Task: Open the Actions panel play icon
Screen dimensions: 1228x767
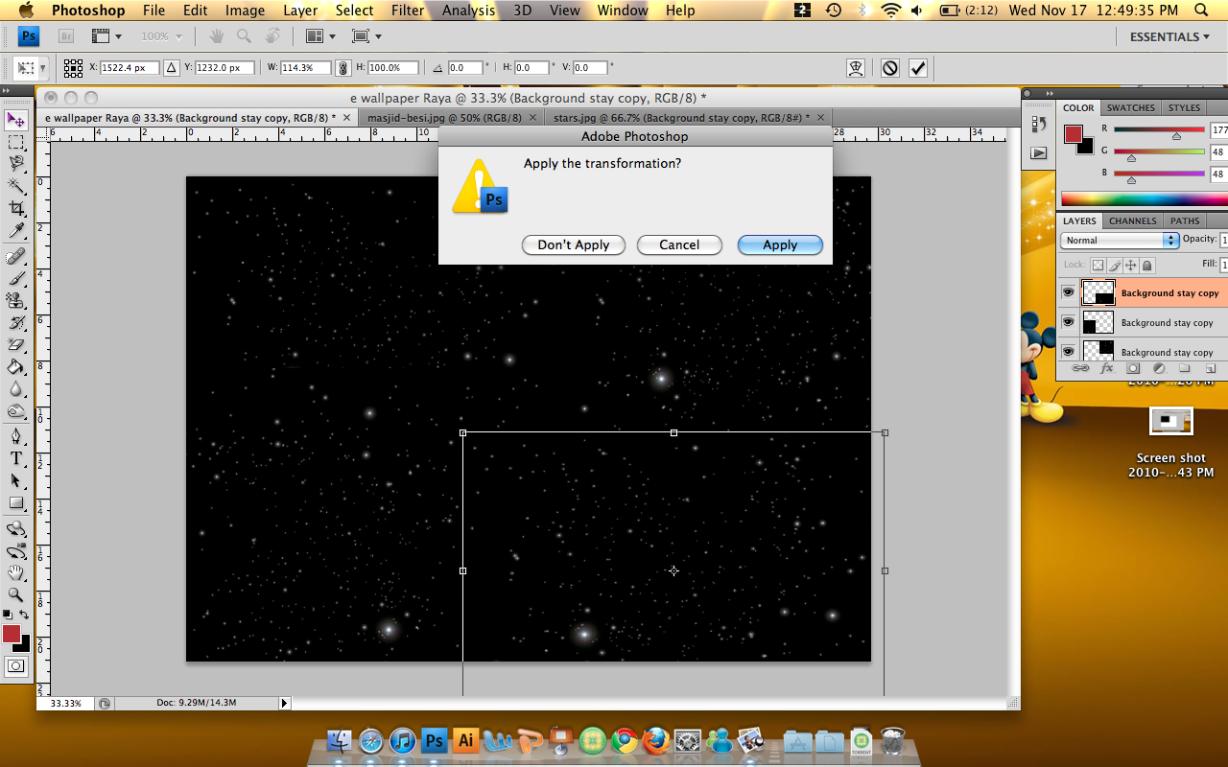Action: [x=1038, y=152]
